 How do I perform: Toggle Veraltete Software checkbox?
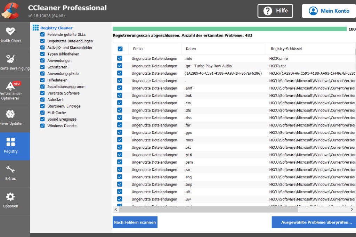tap(42, 93)
